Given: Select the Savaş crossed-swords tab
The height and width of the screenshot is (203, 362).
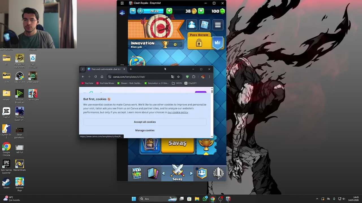Looking at the screenshot, I should (177, 173).
